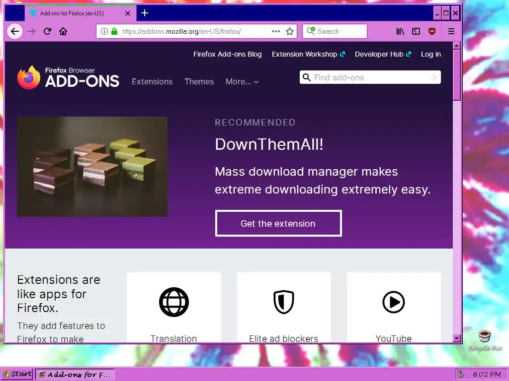Open the Firefox home page
Screen dimensions: 509x381
[x=63, y=31]
